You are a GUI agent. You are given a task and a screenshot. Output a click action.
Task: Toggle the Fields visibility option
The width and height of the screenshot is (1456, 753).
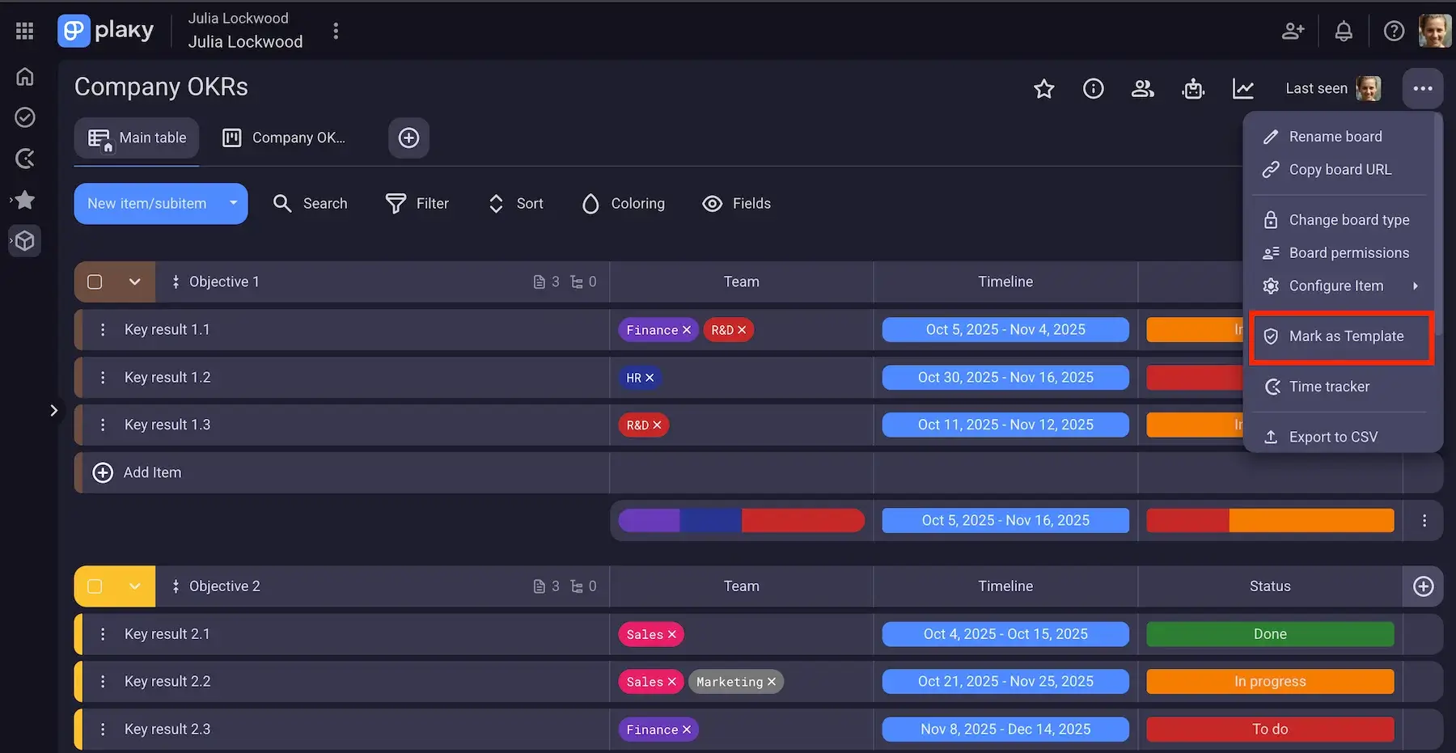(736, 204)
